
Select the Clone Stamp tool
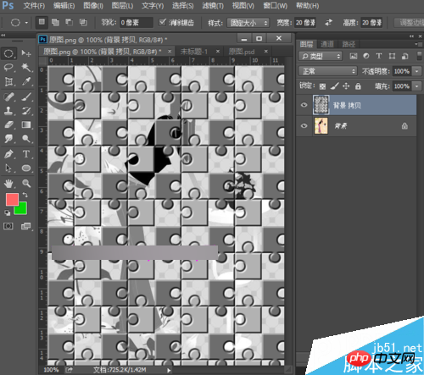tap(8, 111)
